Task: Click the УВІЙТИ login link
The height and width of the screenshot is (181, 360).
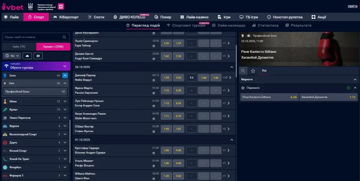Action: (x=352, y=7)
